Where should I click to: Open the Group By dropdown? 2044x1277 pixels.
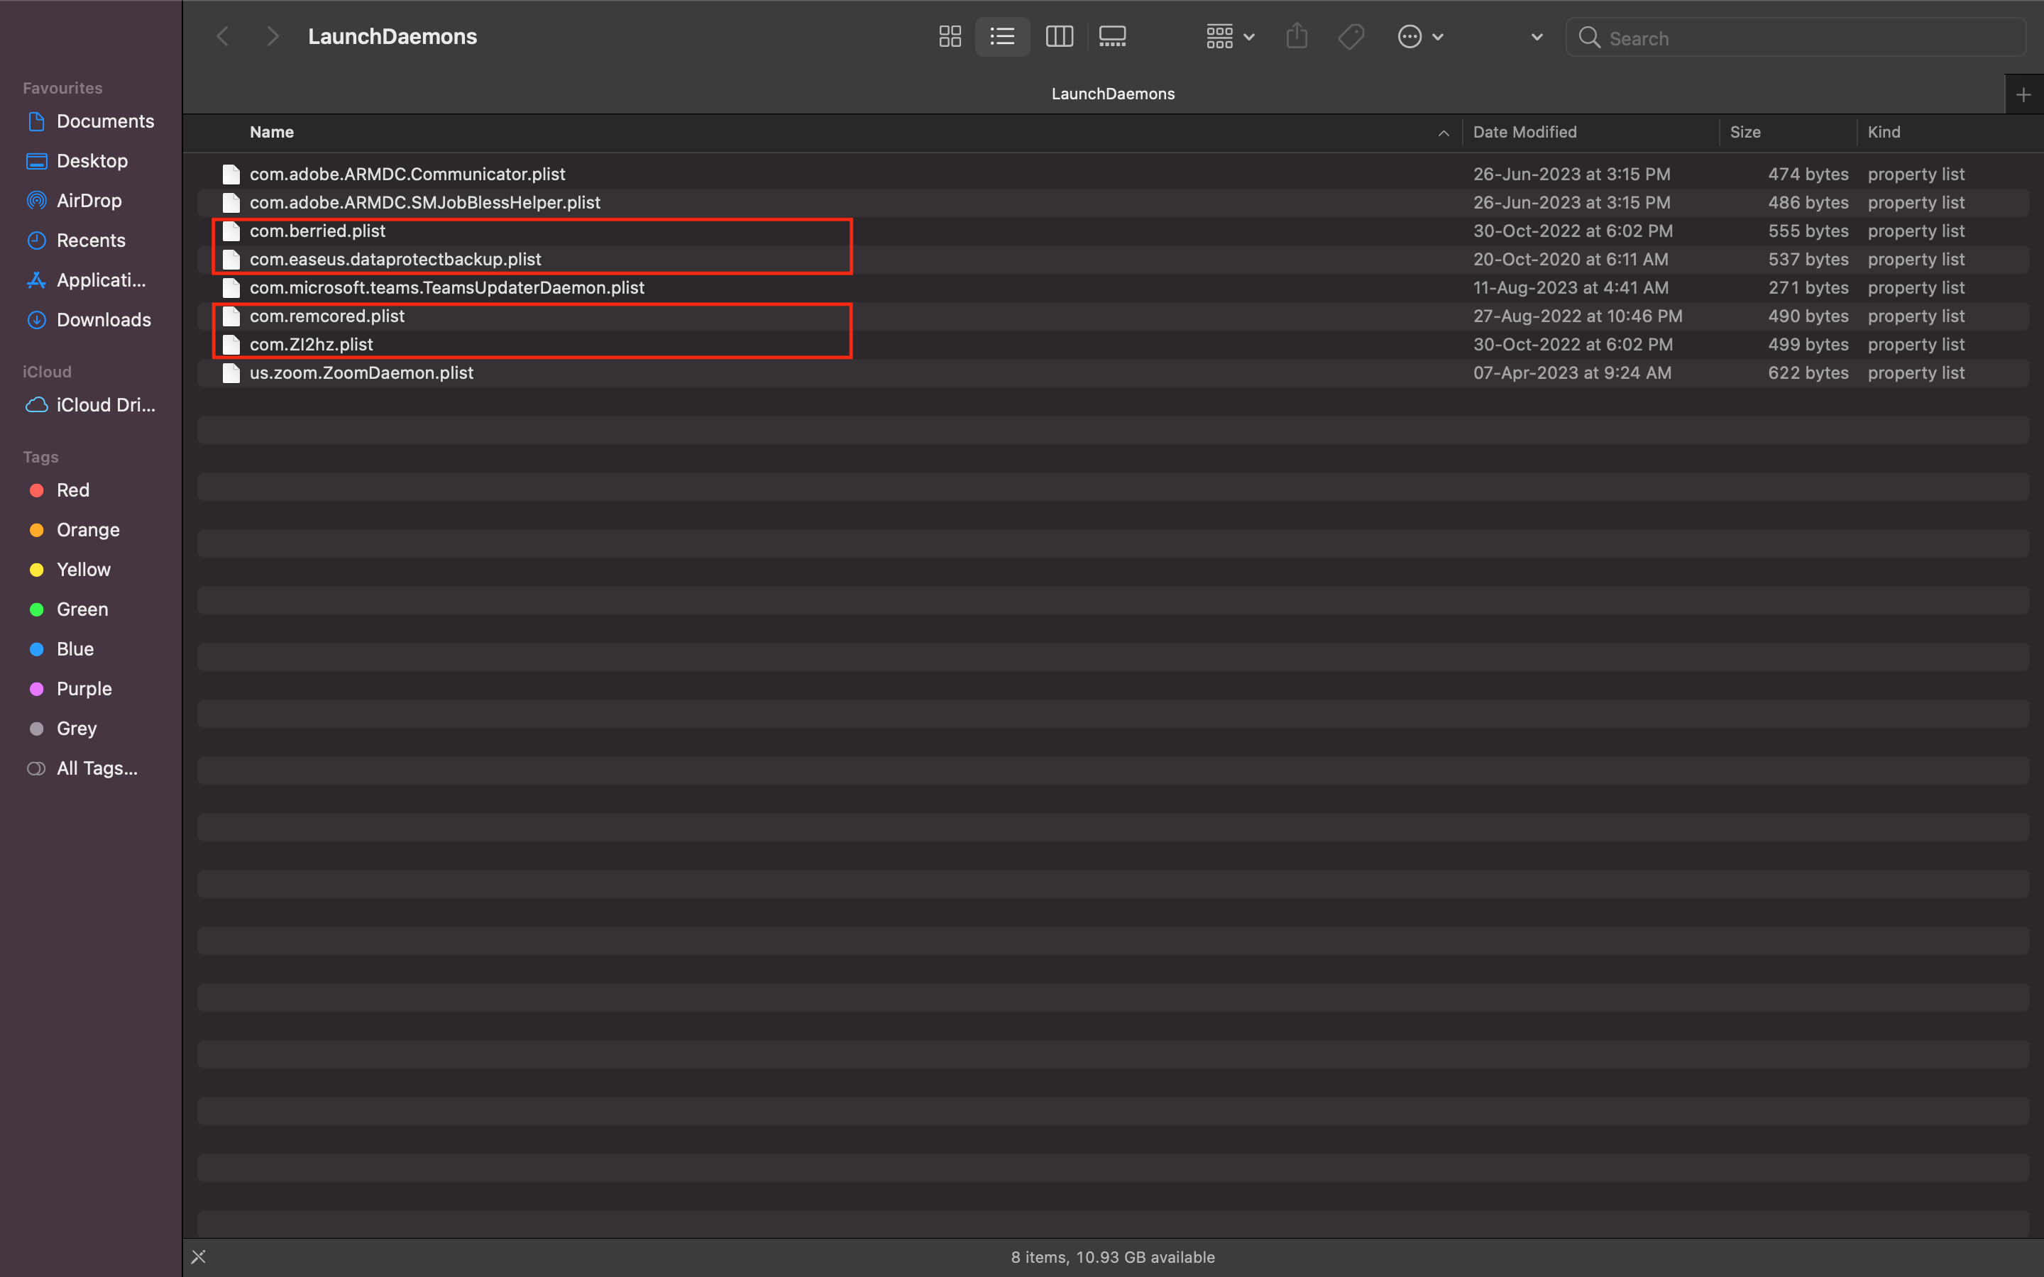point(1230,36)
